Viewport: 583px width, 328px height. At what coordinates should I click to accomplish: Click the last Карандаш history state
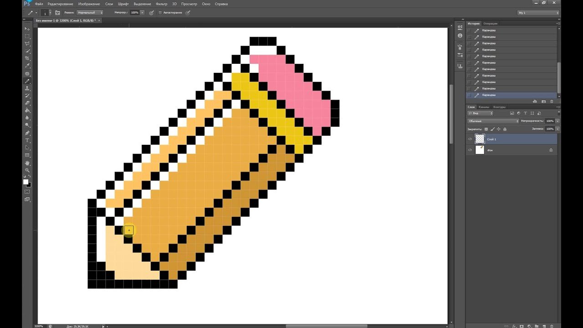pyautogui.click(x=511, y=95)
